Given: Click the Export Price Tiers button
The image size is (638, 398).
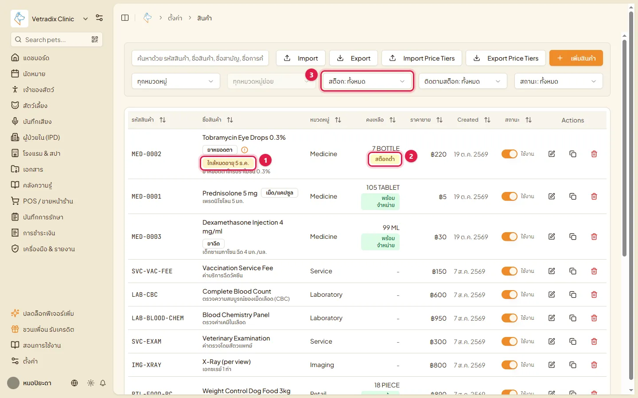Looking at the screenshot, I should point(506,58).
